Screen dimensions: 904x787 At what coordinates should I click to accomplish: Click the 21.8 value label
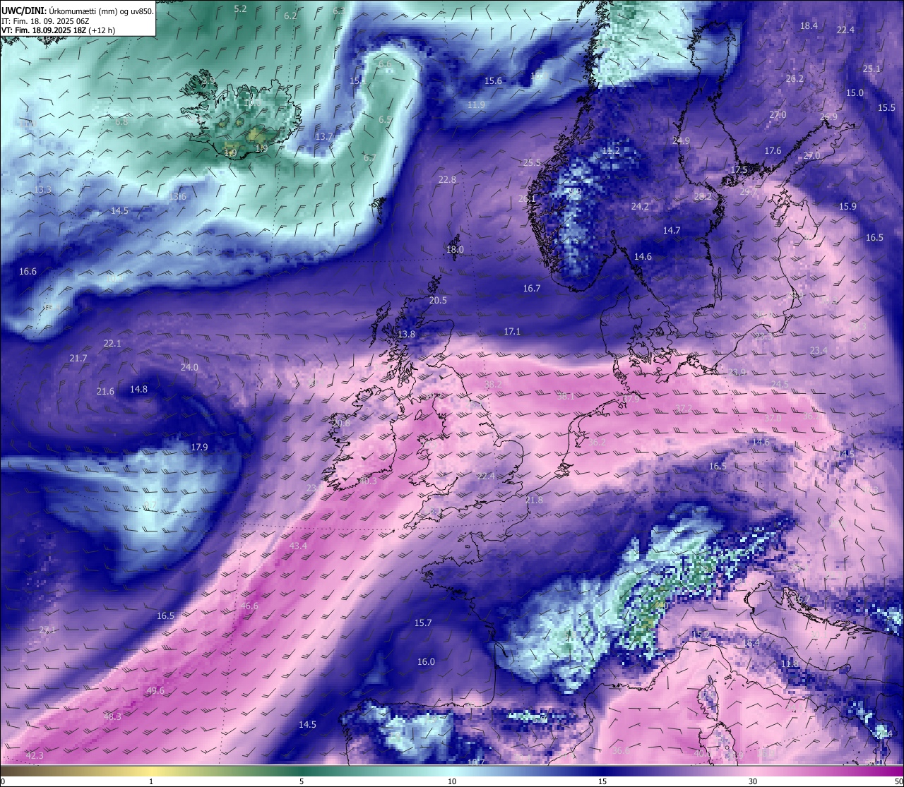(534, 500)
